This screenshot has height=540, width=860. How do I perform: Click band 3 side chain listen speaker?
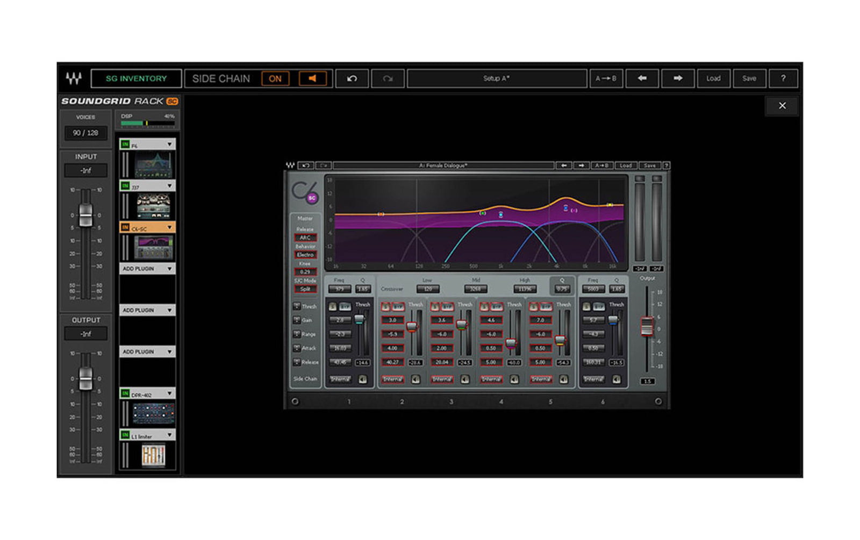465,379
